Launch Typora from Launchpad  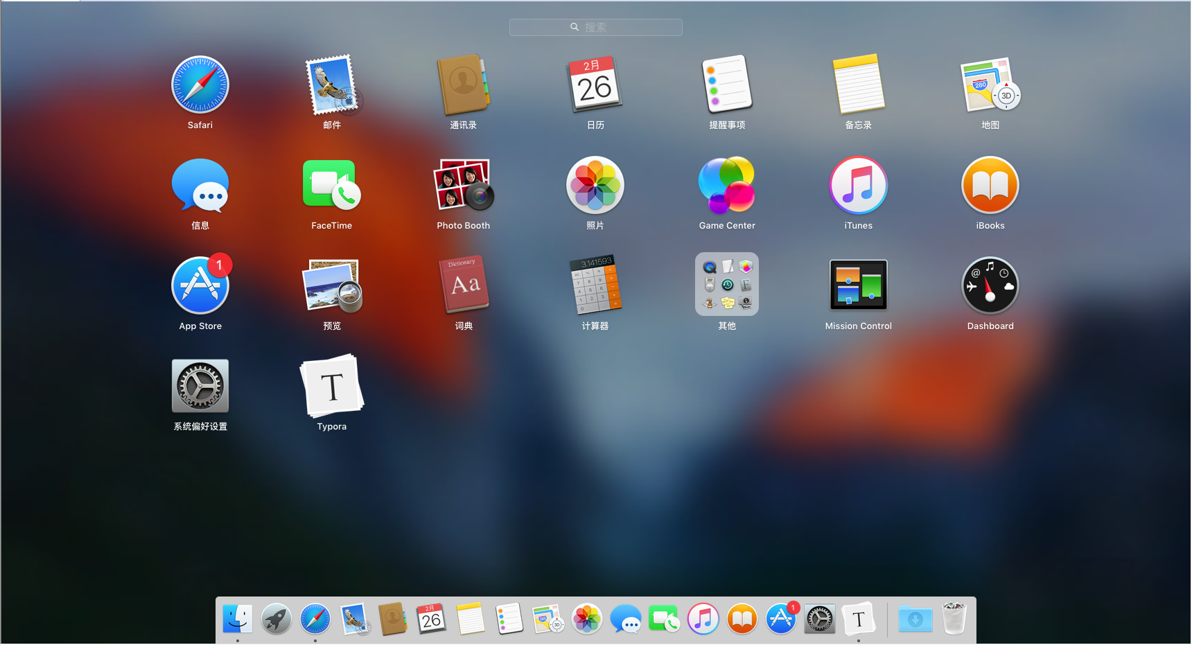(332, 386)
